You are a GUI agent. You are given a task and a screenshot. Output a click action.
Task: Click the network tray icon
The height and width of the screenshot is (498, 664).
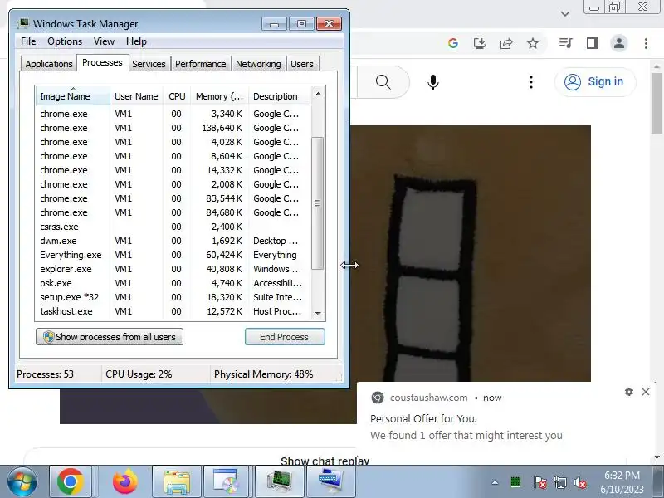(x=559, y=482)
